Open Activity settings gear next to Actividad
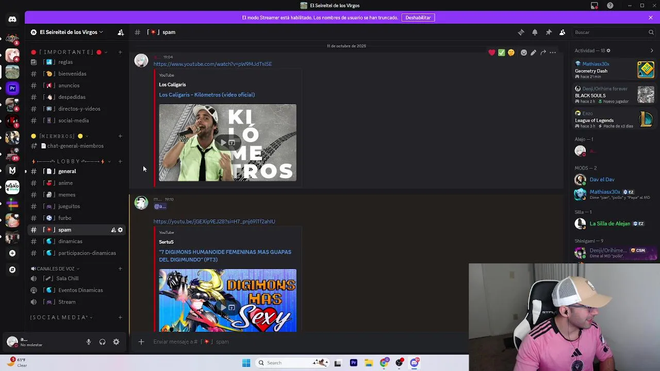Image resolution: width=660 pixels, height=371 pixels. tap(608, 50)
